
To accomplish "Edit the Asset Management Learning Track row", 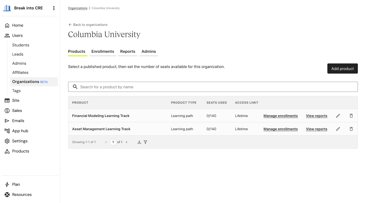I will (338, 129).
